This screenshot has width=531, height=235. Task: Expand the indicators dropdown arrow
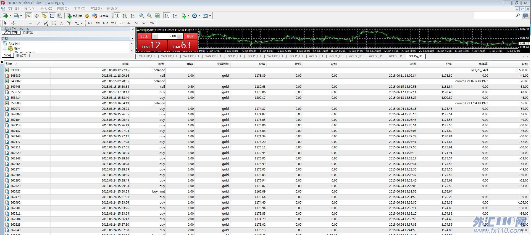188,16
